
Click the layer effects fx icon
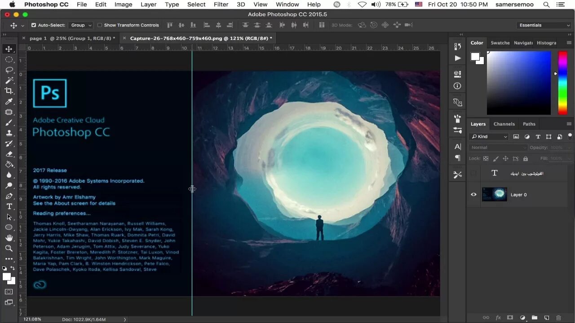498,318
